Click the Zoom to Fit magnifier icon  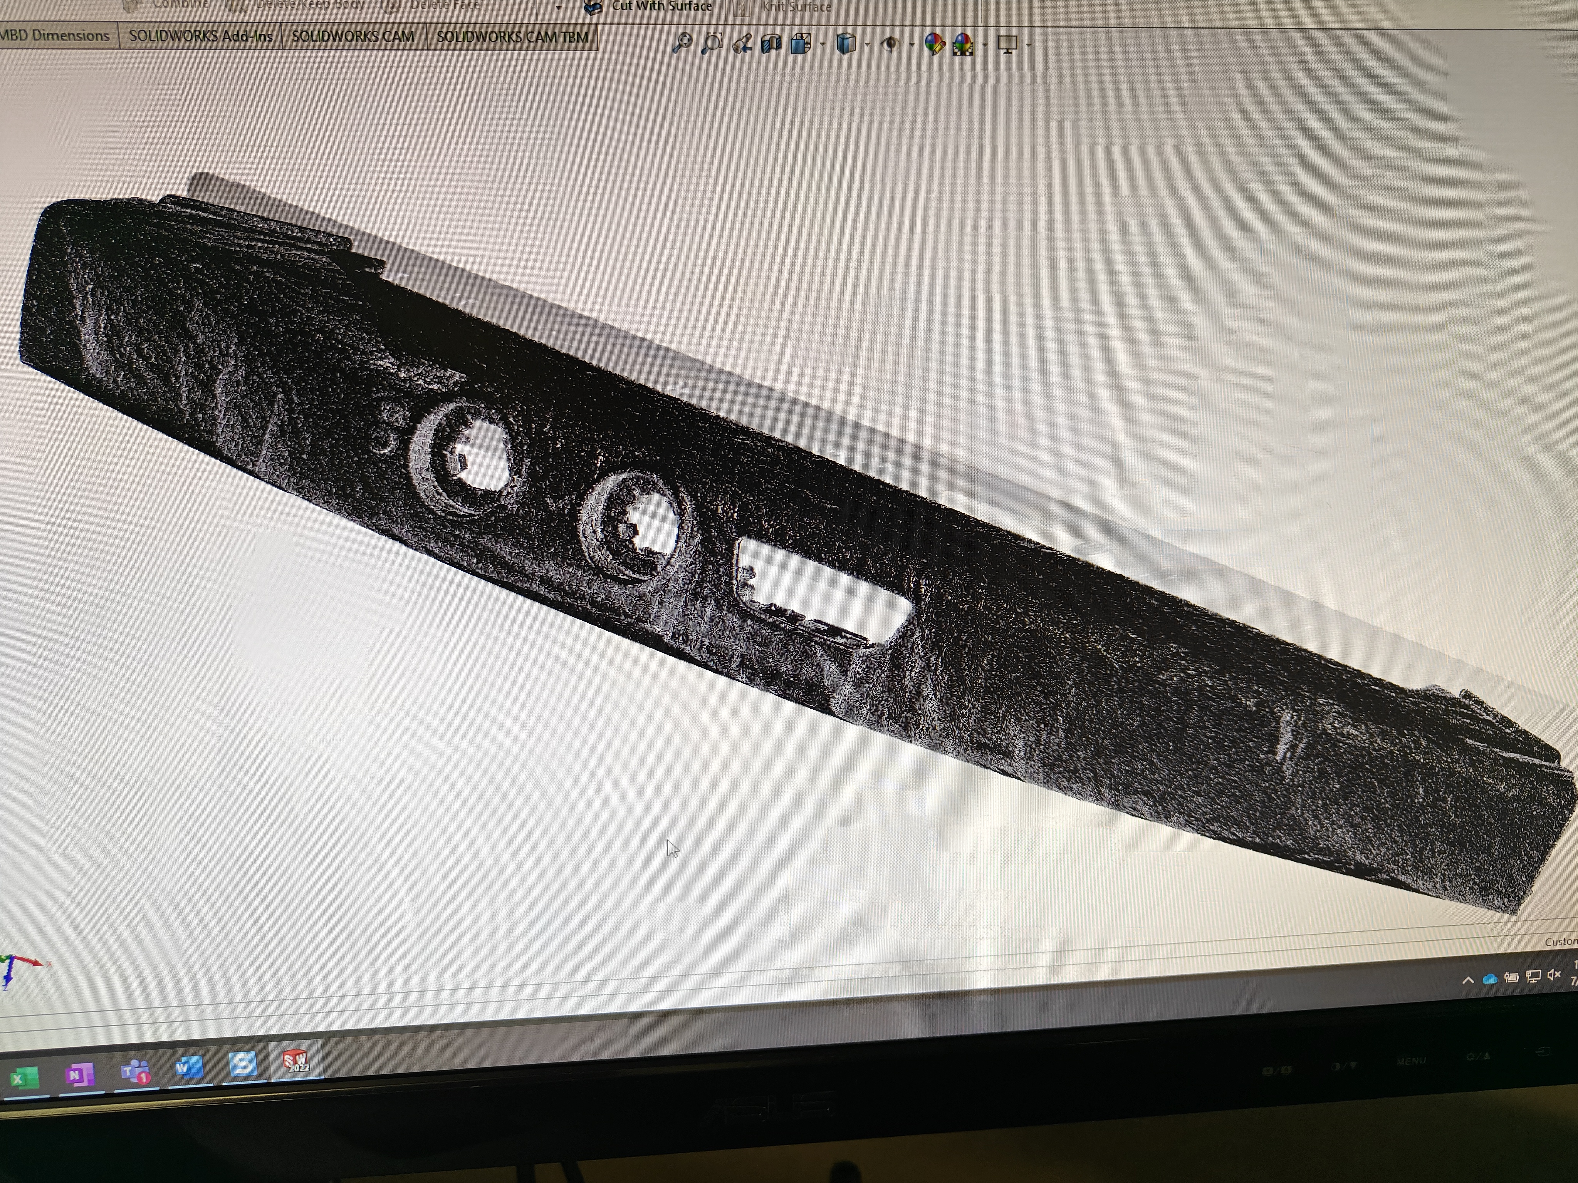(x=682, y=43)
